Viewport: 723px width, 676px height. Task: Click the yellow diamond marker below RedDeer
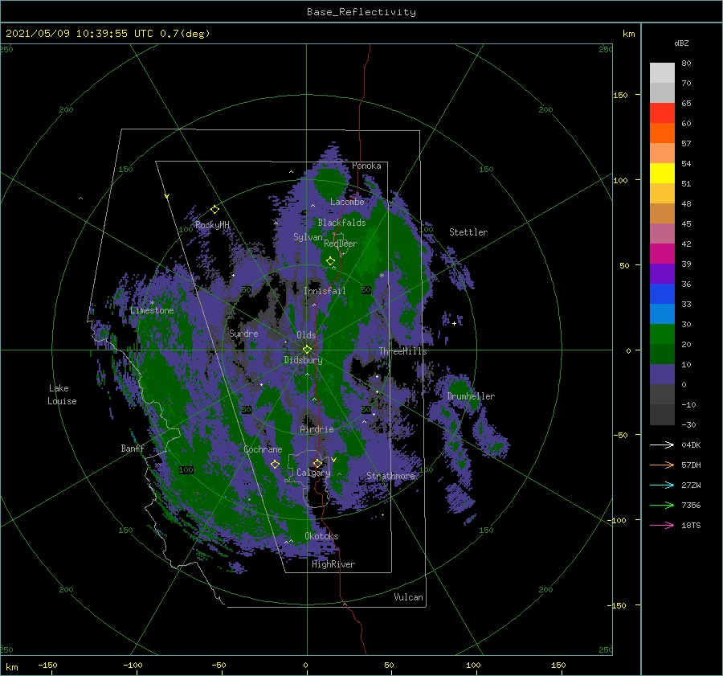coord(331,261)
